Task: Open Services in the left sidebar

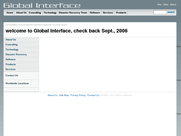Action: (x=21, y=69)
